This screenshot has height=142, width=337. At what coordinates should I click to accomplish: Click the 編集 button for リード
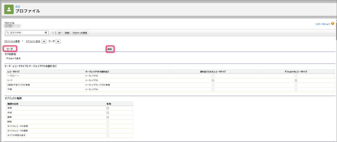click(110, 49)
